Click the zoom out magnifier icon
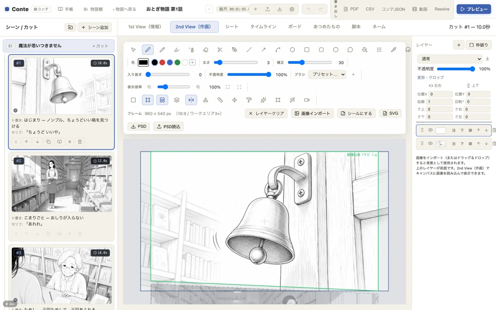The width and height of the screenshot is (496, 310). [149, 87]
